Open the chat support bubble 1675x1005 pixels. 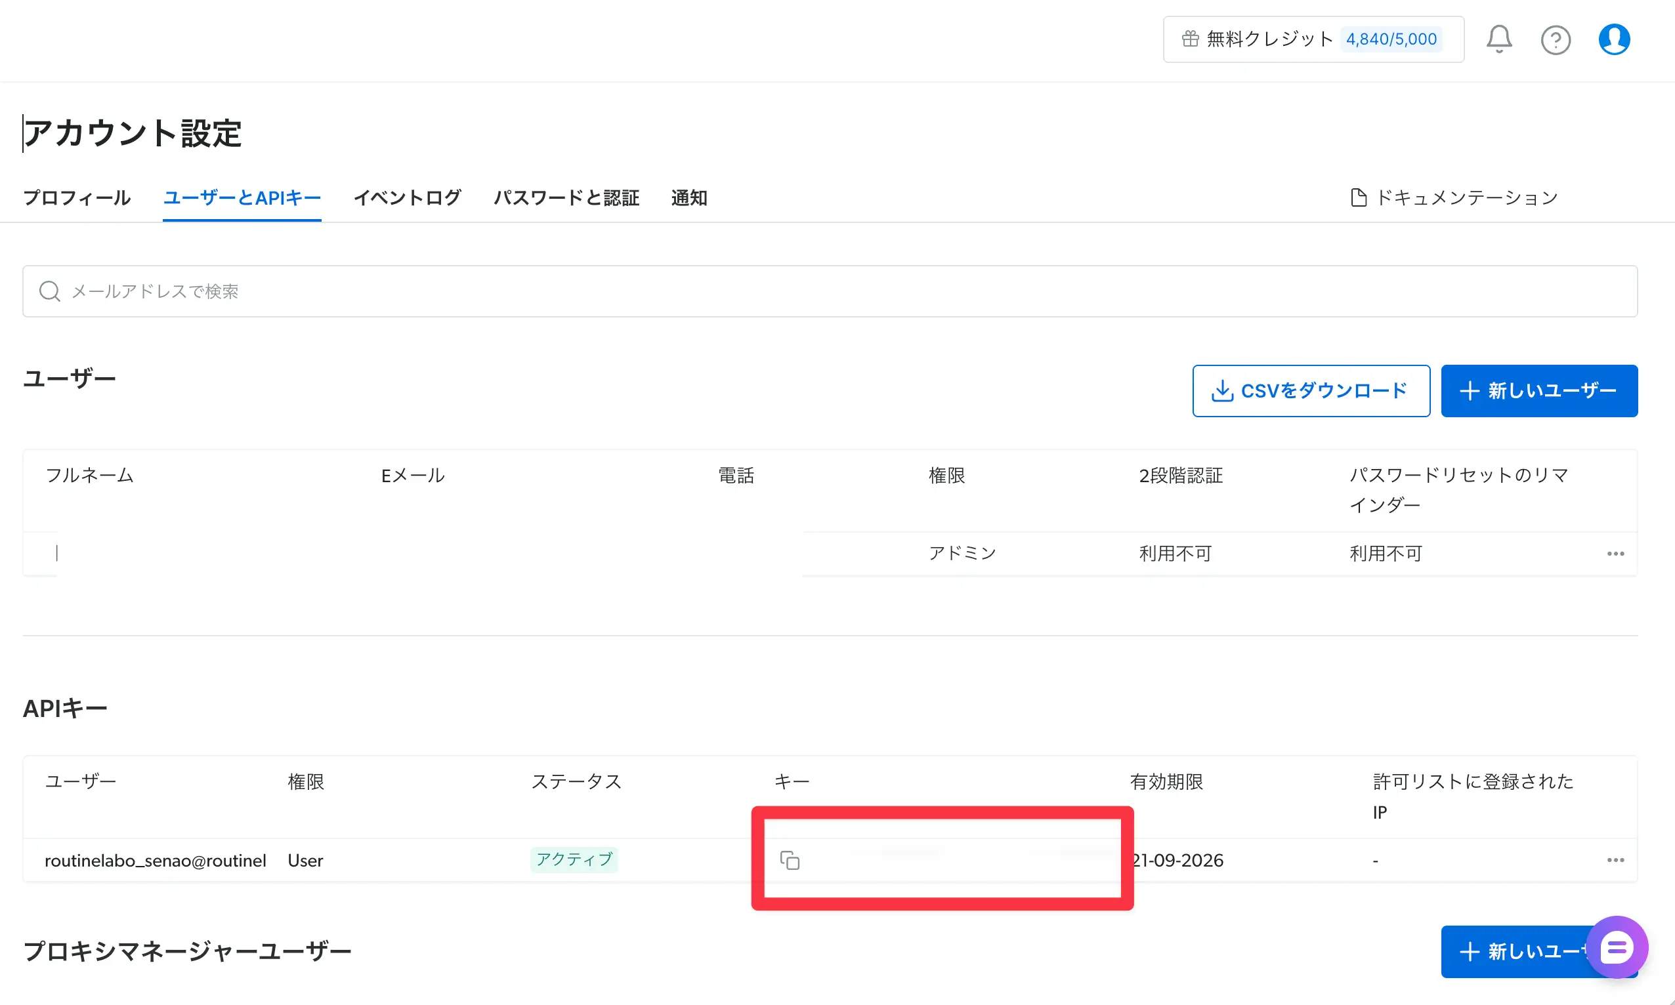click(1617, 947)
